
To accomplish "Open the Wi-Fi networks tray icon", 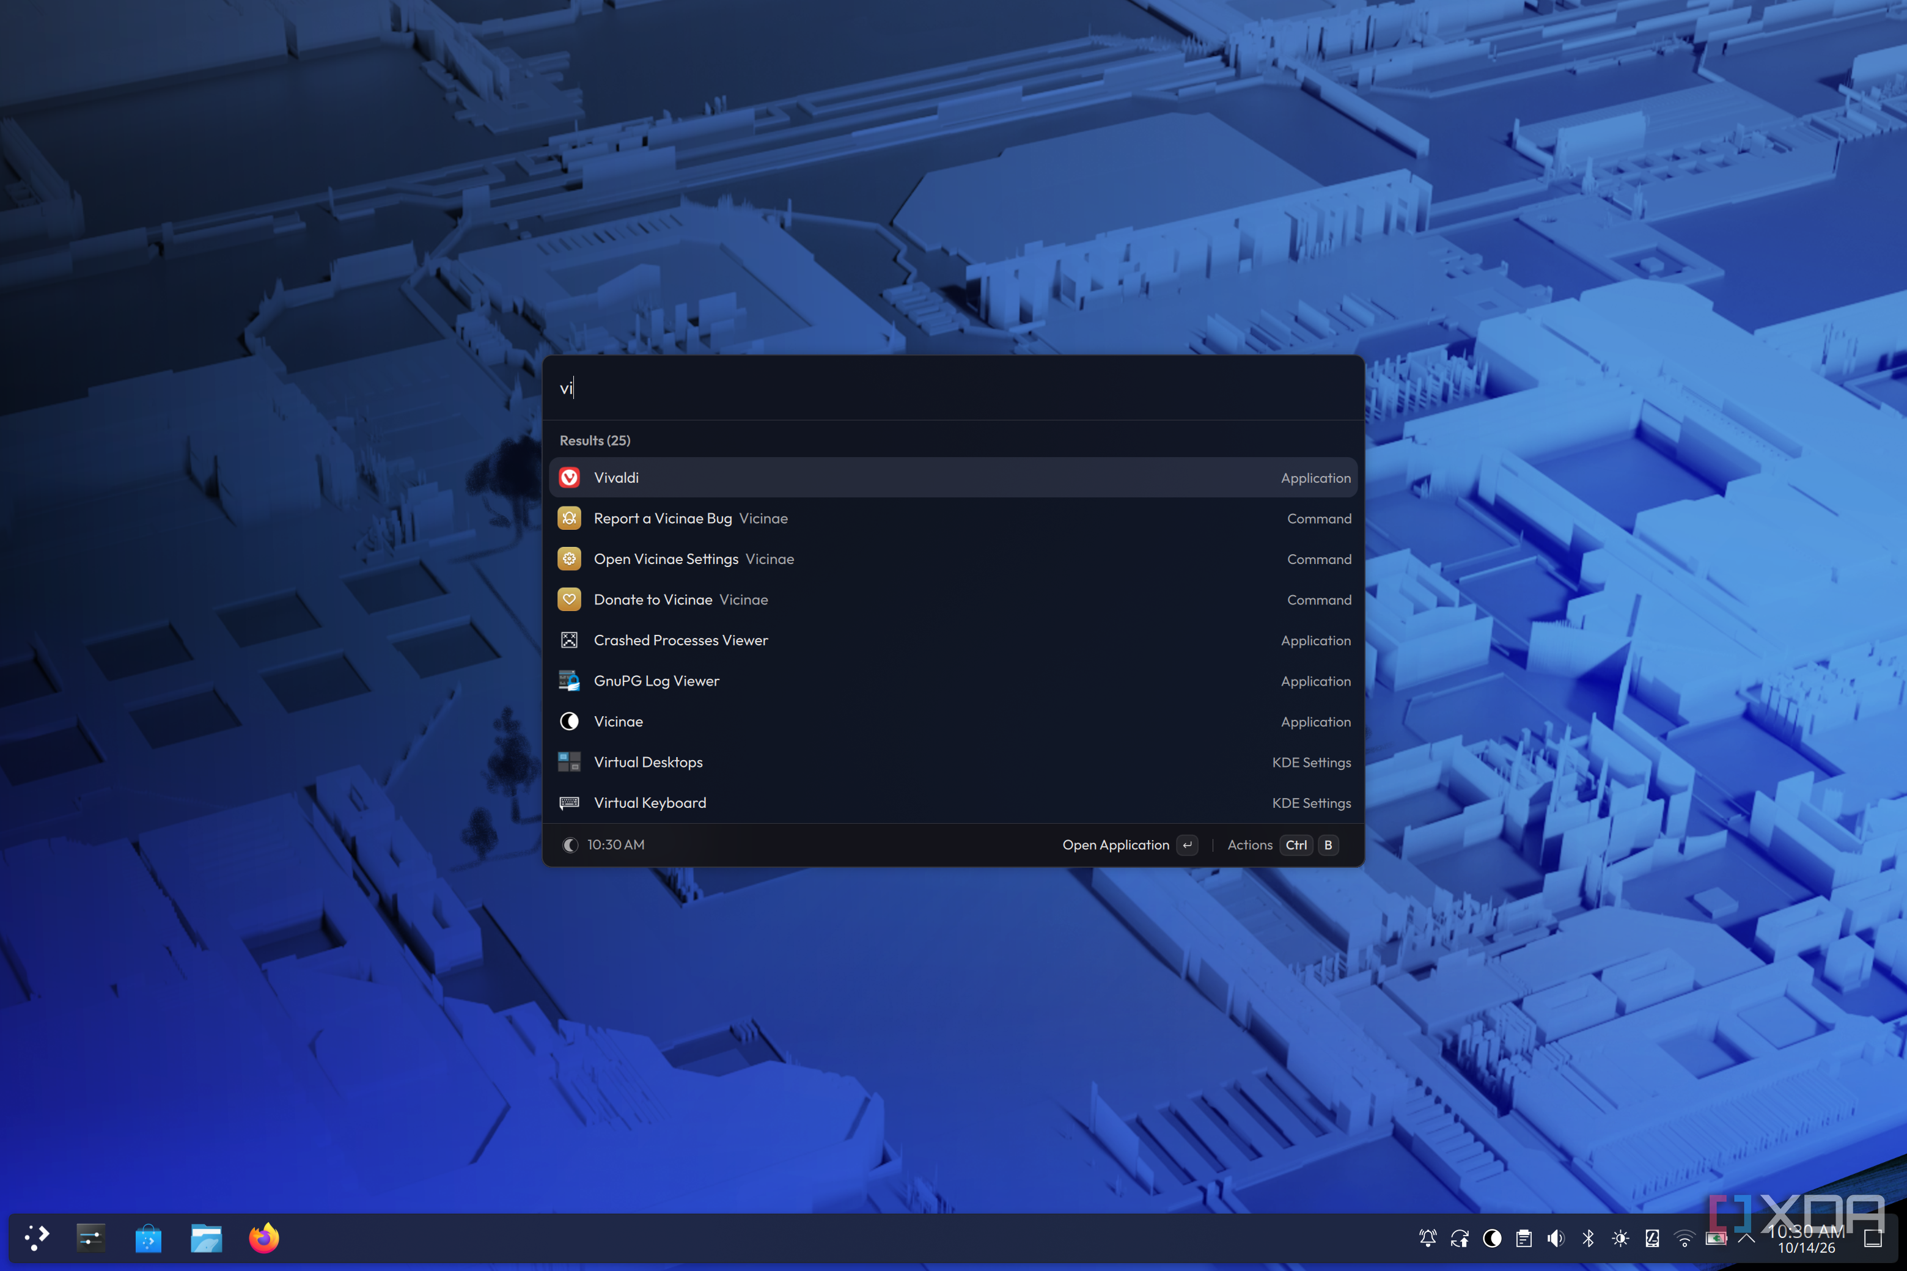I will pos(1684,1238).
